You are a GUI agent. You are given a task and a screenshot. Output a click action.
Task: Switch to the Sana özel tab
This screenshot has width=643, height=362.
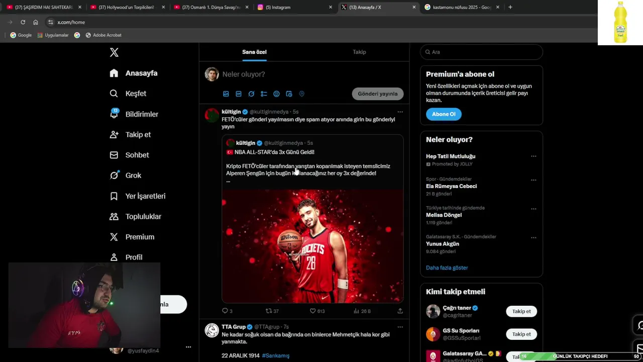tap(254, 52)
